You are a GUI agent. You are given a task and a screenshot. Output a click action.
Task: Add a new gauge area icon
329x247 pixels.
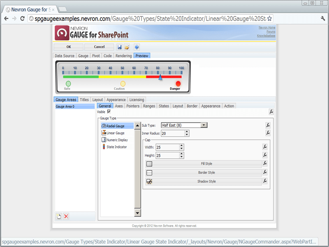[59, 217]
